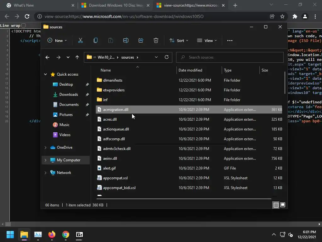Image resolution: width=322 pixels, height=242 pixels.
Task: Click the Paste clipboard icon
Action: [x=110, y=41]
